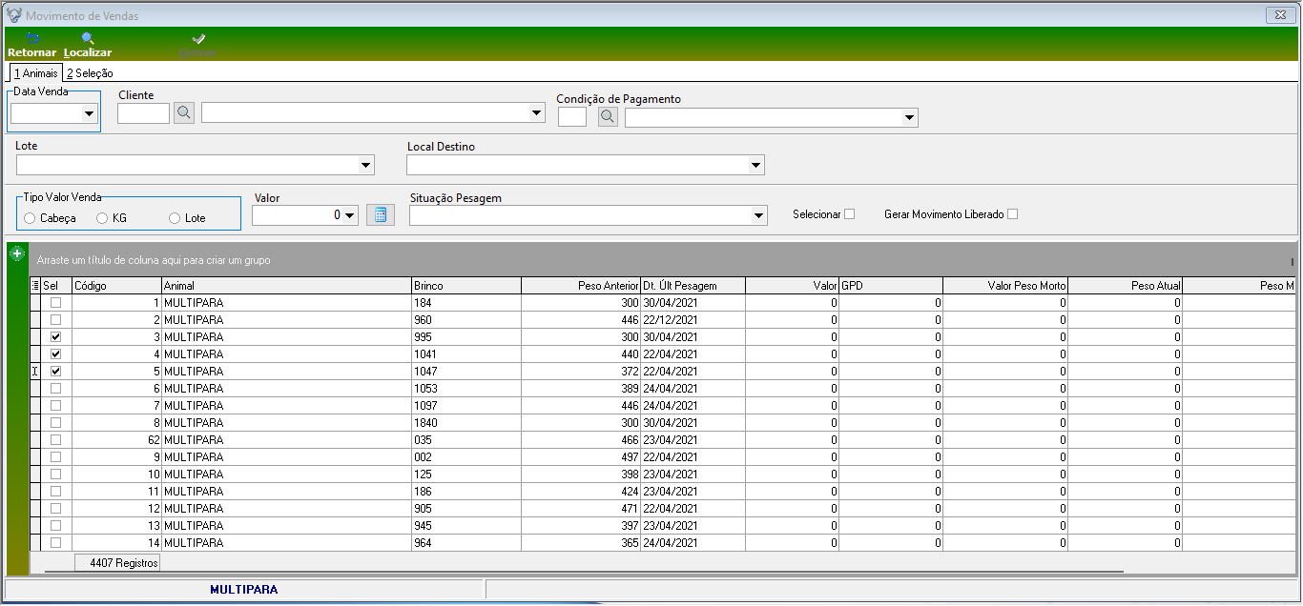1303x606 pixels.
Task: Click the Localizar magnifier icon
Action: 88,39
